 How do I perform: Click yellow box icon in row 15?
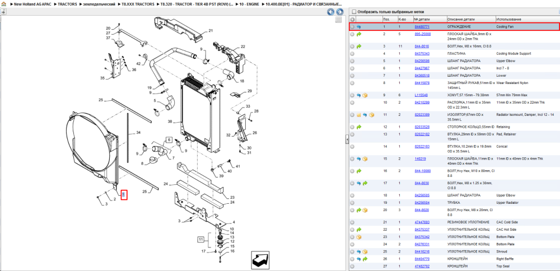coord(365,159)
